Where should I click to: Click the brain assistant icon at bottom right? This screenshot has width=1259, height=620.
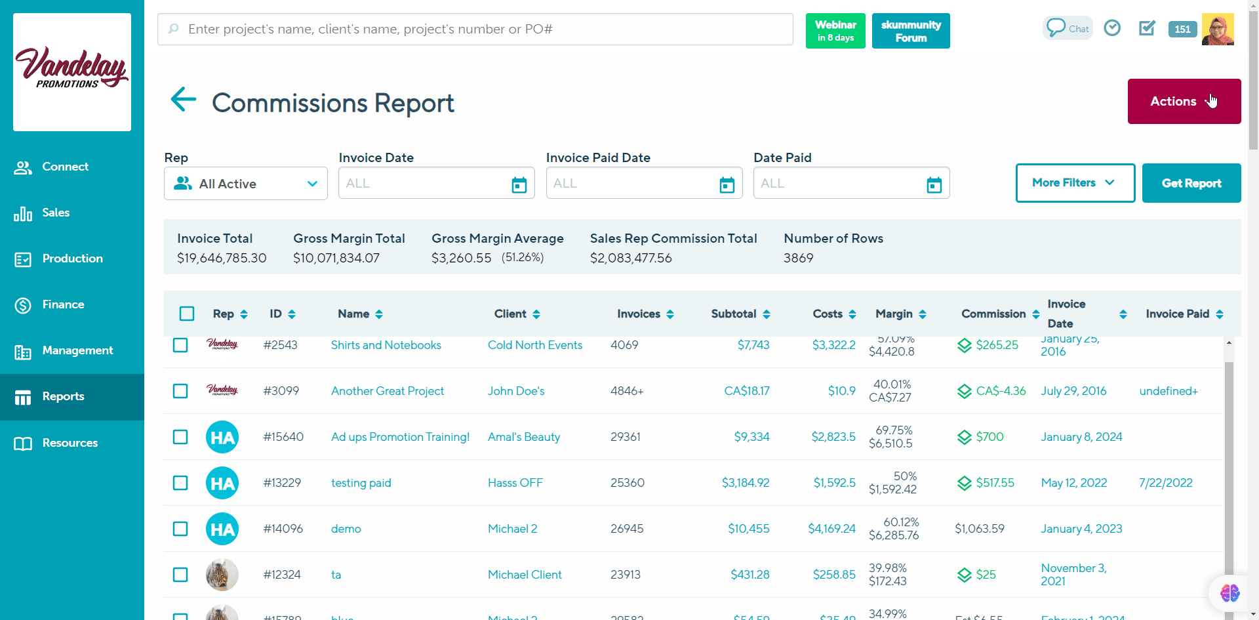pyautogui.click(x=1229, y=593)
